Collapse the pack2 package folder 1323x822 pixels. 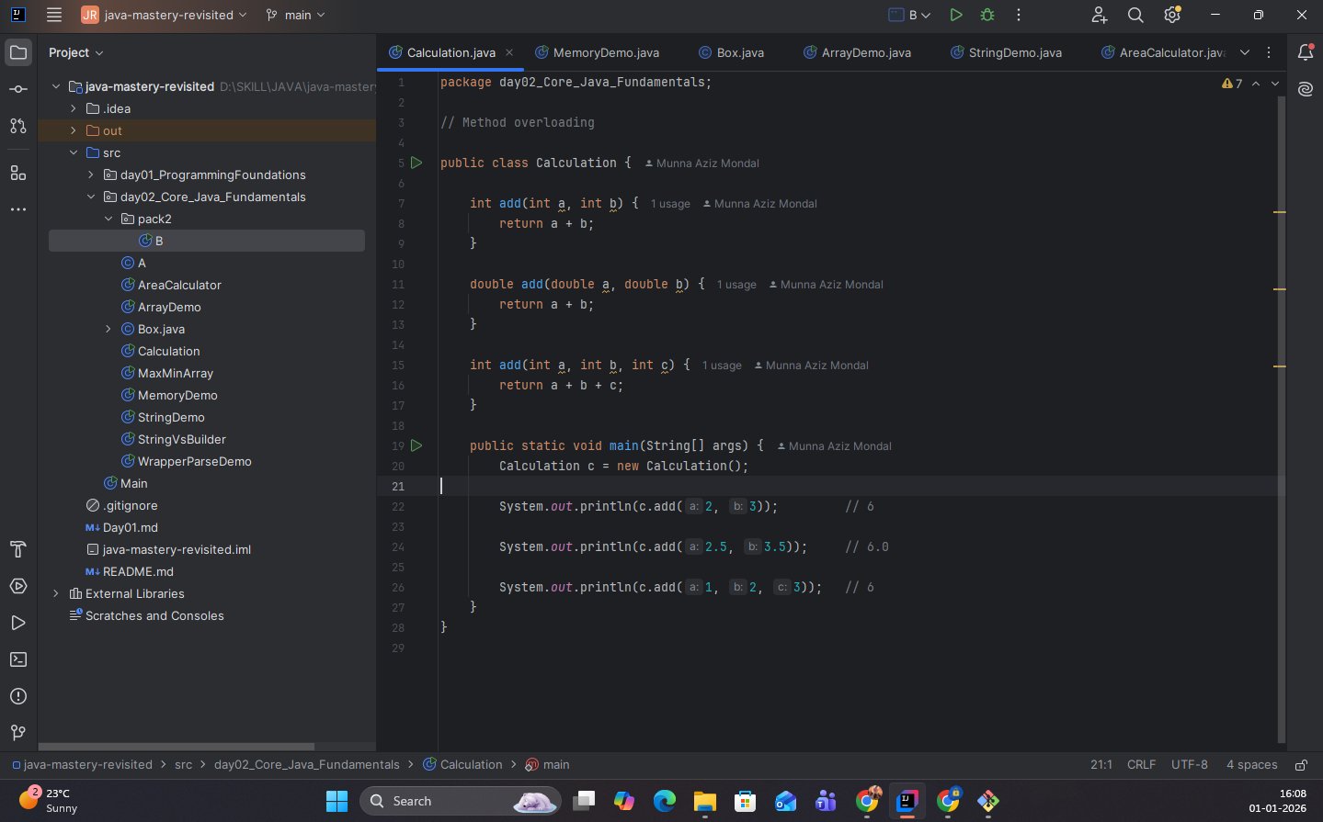[108, 219]
